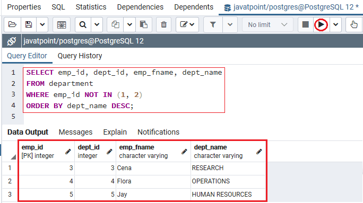Open the Notifications tab

(x=158, y=132)
